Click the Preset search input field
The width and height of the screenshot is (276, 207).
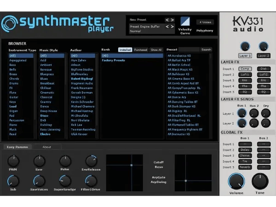pyautogui.click(x=189, y=50)
